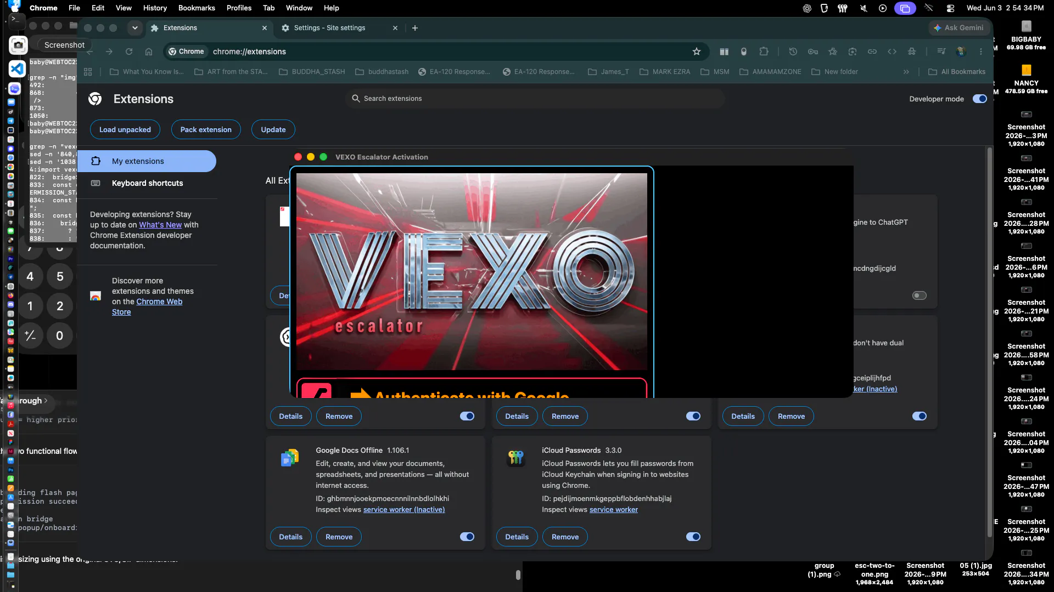Screen dimensions: 1054x592
Task: Click the Chrome history clock icon in toolbar
Action: (x=793, y=52)
